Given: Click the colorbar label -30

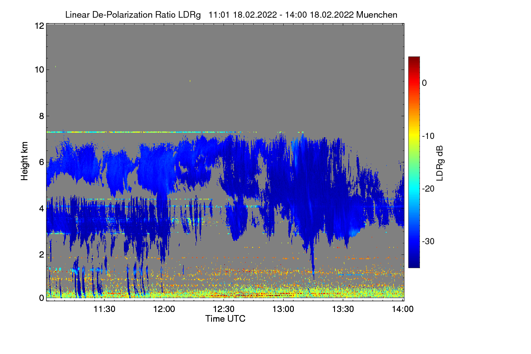Looking at the screenshot, I should click(x=429, y=241).
